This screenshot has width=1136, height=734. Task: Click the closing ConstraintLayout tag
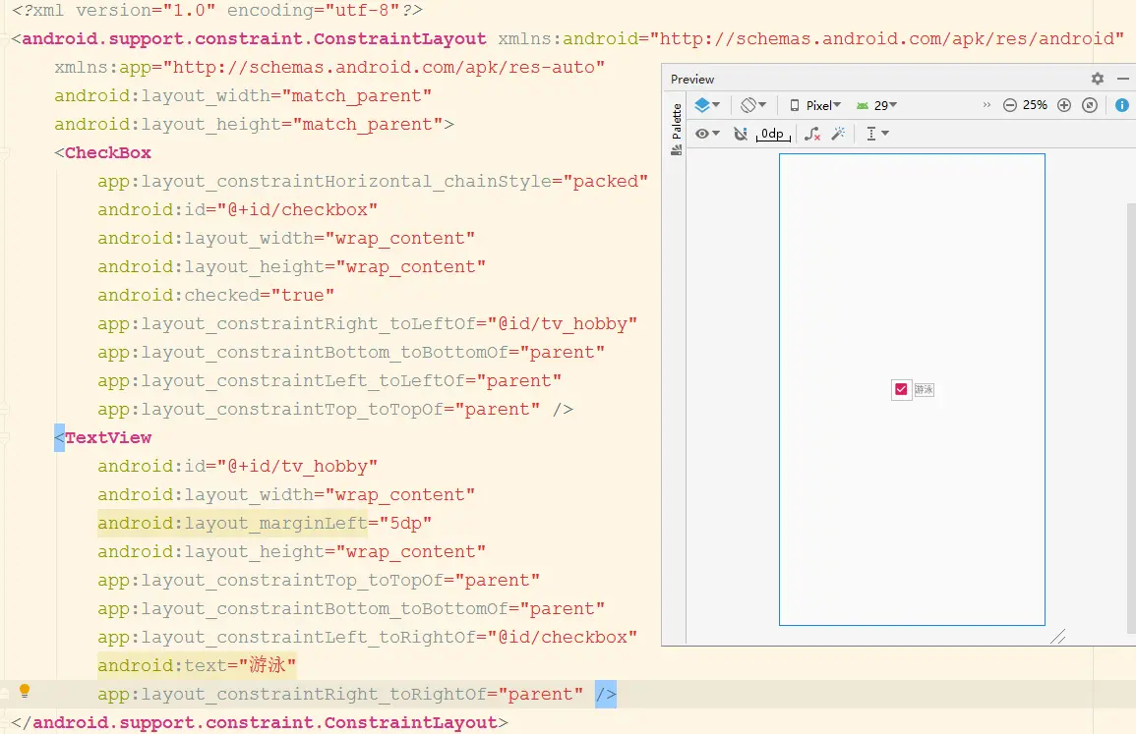[x=260, y=722]
